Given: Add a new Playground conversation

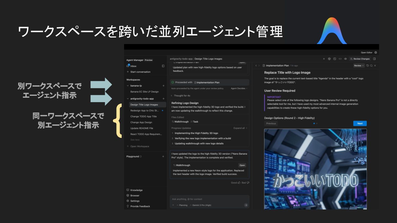Looking at the screenshot, I should pos(163,156).
